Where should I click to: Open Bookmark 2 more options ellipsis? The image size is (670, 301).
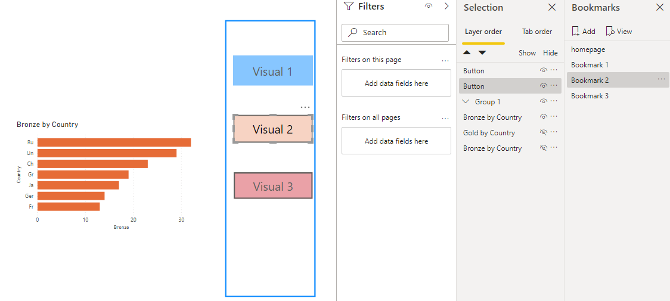point(662,79)
